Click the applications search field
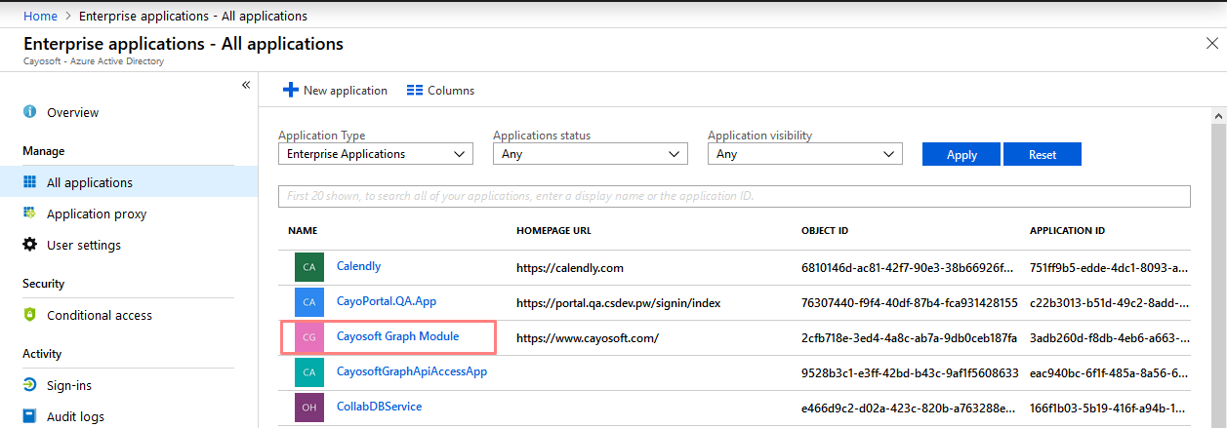The width and height of the screenshot is (1227, 428). (734, 196)
